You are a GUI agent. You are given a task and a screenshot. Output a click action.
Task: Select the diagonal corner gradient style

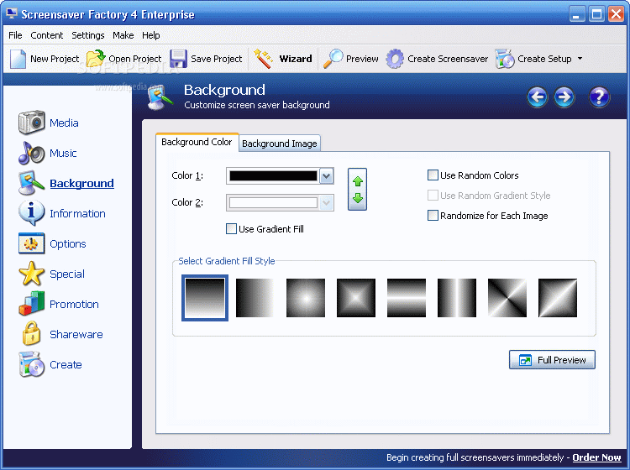pyautogui.click(x=558, y=298)
